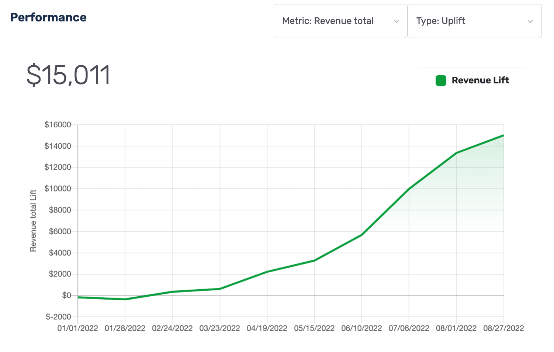Click the line data point at 01/01/2022
554x352 pixels.
click(x=78, y=297)
